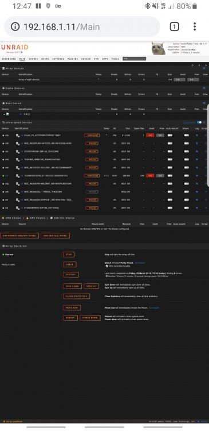Click the Boot Device section icon
The image size is (209, 431).
coord(3,103)
